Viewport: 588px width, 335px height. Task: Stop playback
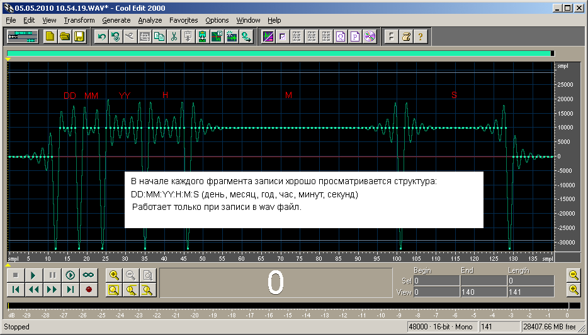[x=15, y=275]
